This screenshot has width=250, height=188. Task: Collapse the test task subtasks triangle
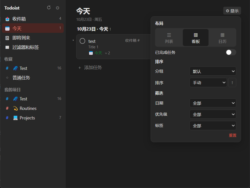[73, 40]
